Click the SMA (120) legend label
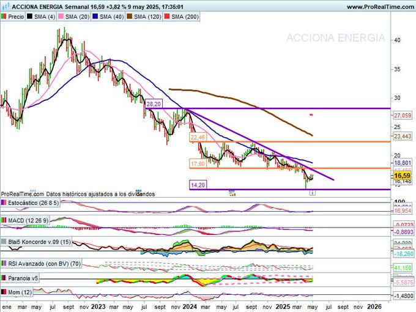Image resolution: width=416 pixels, height=312 pixels. 147,17
